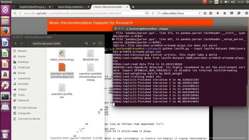Screen dimensions: 249x140
Task: Select mbox_sha1sum.py file
Action: tap(62, 55)
